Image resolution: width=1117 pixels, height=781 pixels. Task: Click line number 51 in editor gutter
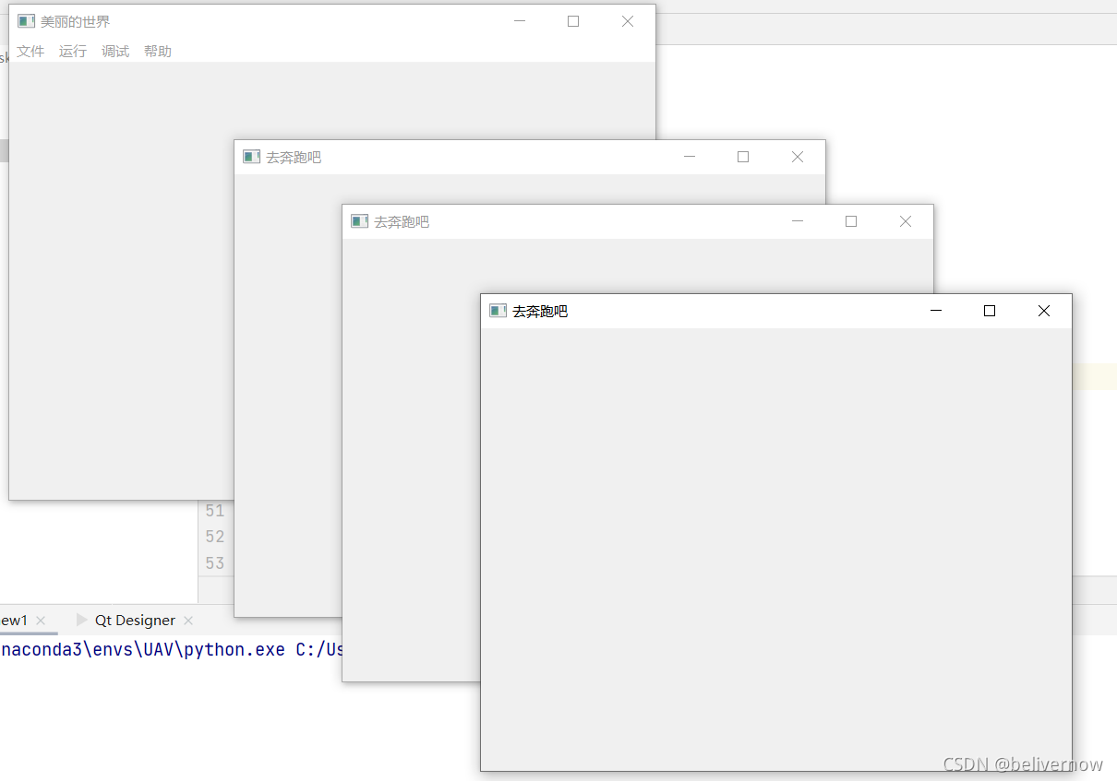[x=215, y=511]
